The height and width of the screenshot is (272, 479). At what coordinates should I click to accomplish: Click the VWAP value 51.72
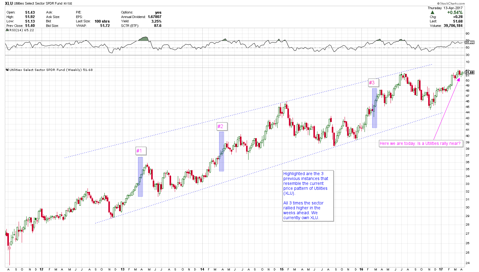pos(105,26)
